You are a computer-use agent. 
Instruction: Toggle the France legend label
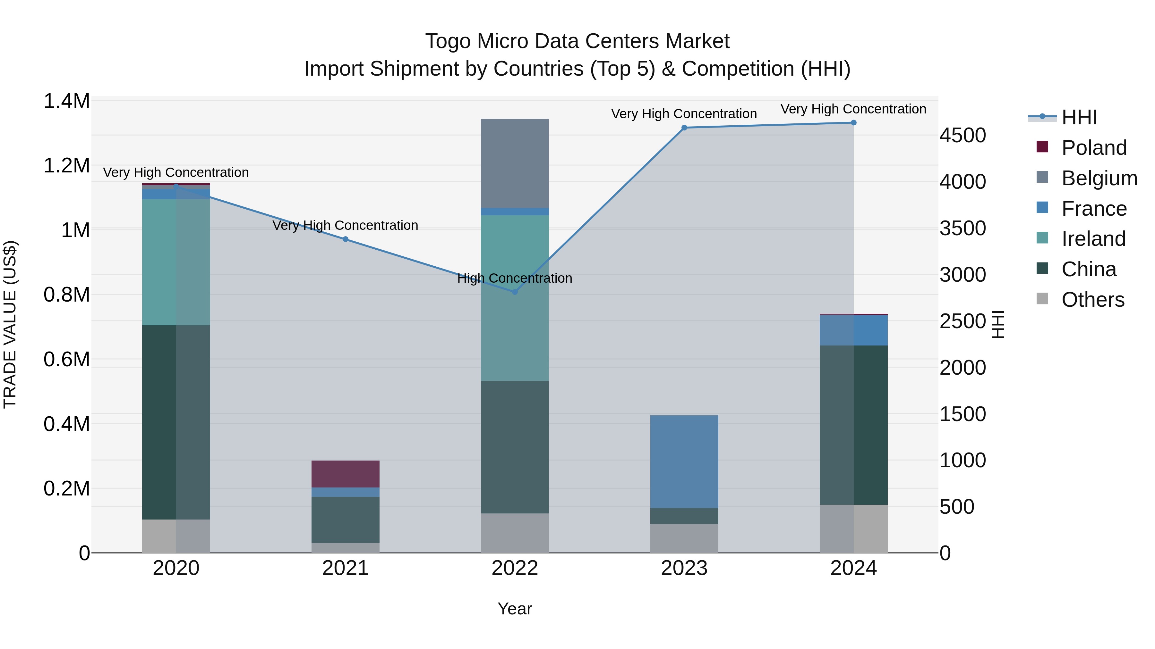coord(1094,209)
